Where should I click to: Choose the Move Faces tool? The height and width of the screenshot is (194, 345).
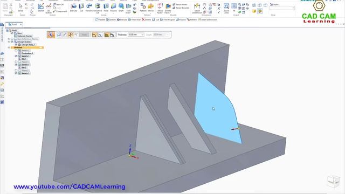click(x=160, y=8)
